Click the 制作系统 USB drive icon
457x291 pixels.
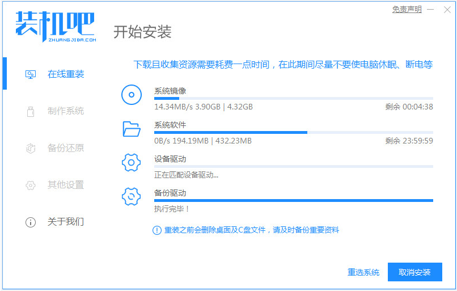point(31,111)
